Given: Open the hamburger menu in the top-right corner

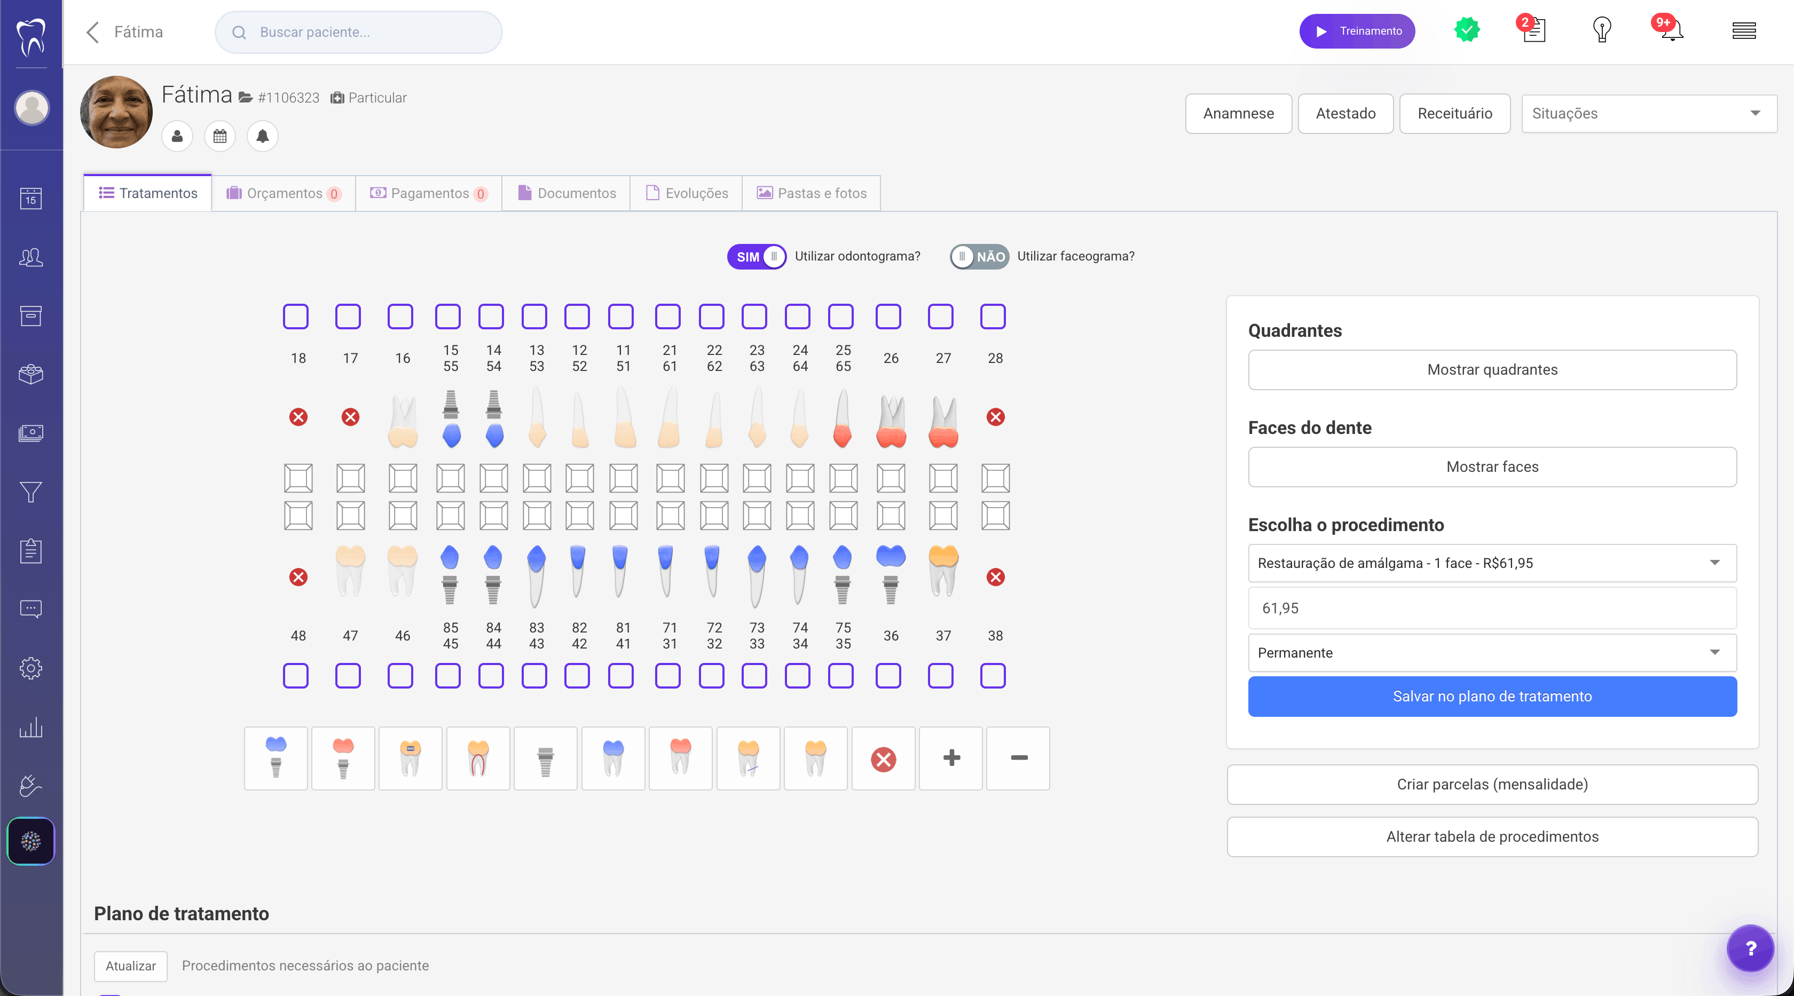Looking at the screenshot, I should (x=1744, y=30).
